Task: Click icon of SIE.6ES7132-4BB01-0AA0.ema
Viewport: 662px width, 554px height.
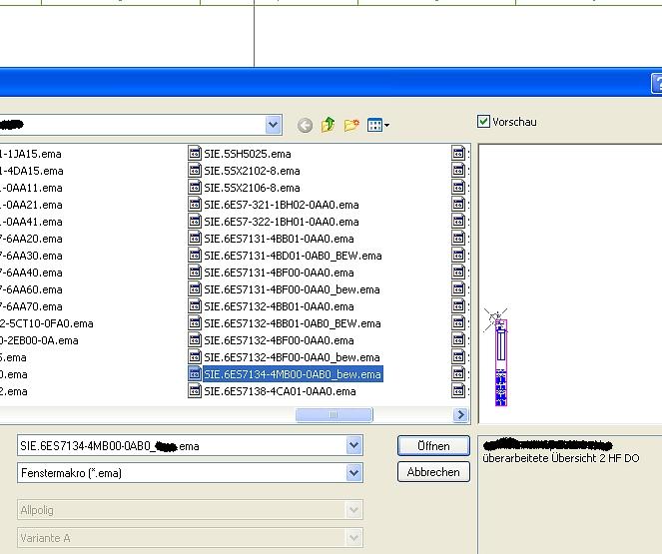Action: coord(195,305)
